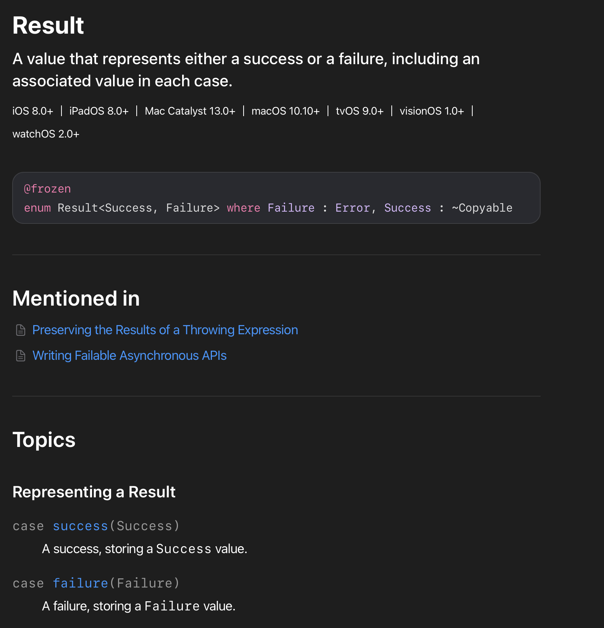Click the Result page title
The image size is (604, 628).
click(x=48, y=26)
